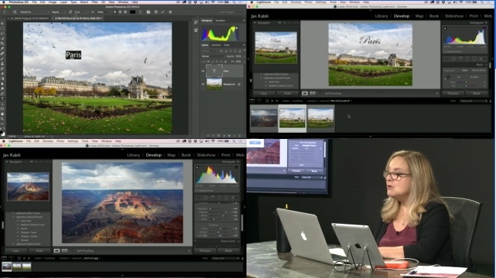Select the Horizontal Type tool in Photoshop

pos(2,99)
